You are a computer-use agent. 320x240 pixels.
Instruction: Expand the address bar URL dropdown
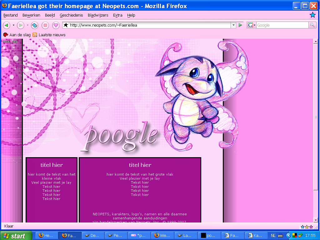pos(233,25)
